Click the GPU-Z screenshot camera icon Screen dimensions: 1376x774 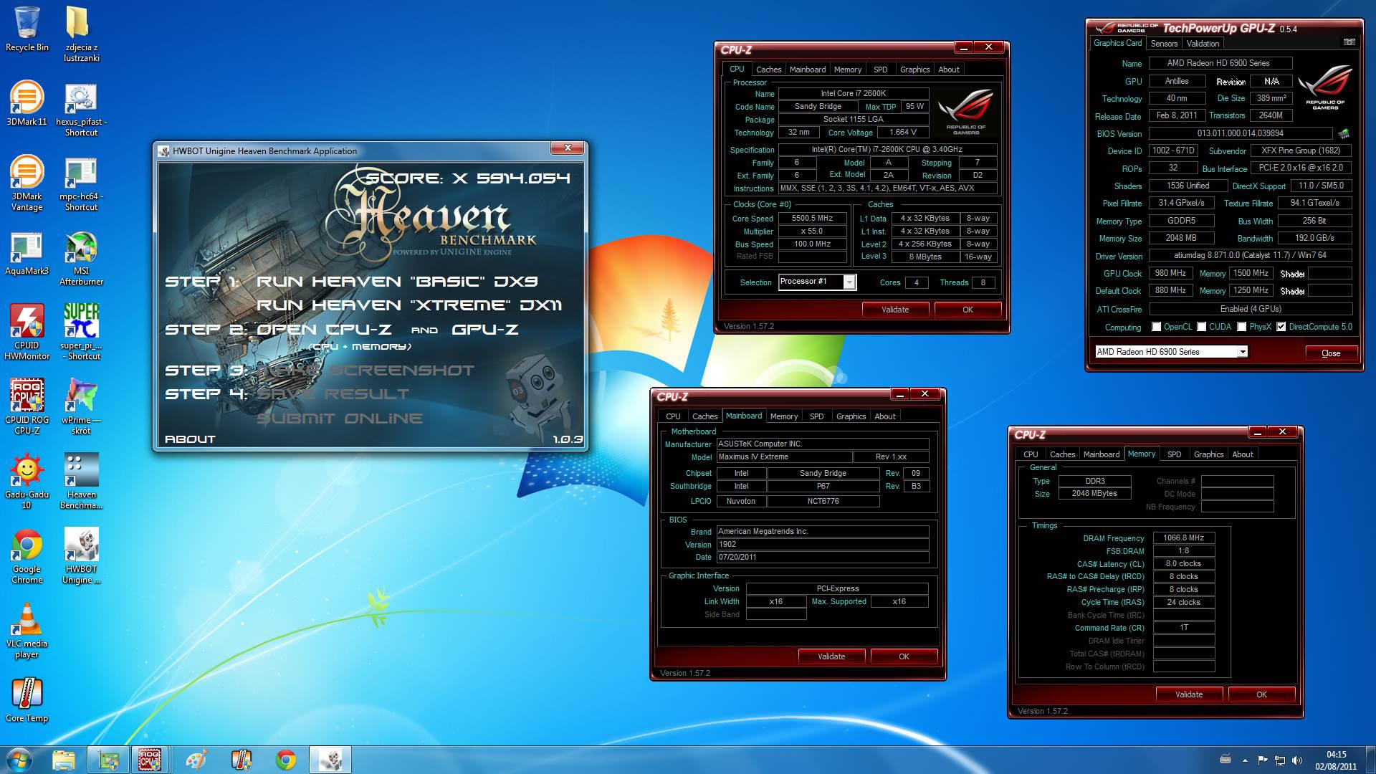[1349, 42]
